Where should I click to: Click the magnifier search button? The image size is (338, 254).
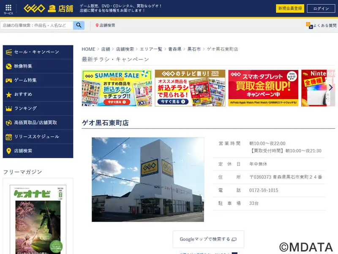coord(79,25)
